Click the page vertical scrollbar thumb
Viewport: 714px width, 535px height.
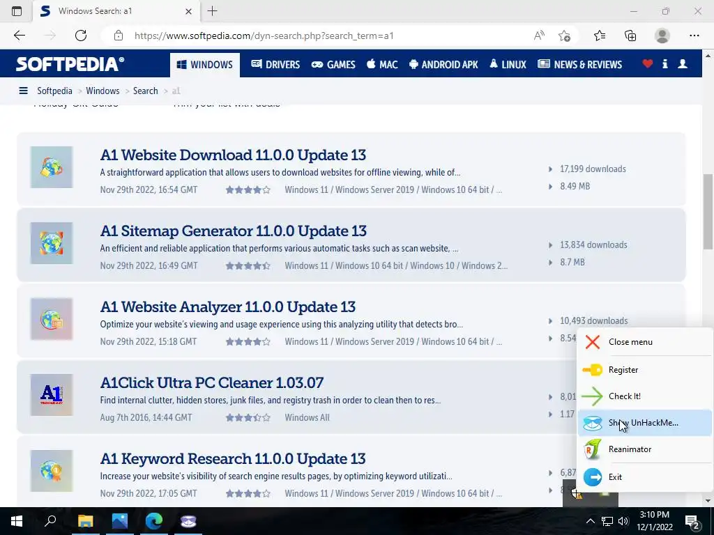[x=708, y=212]
